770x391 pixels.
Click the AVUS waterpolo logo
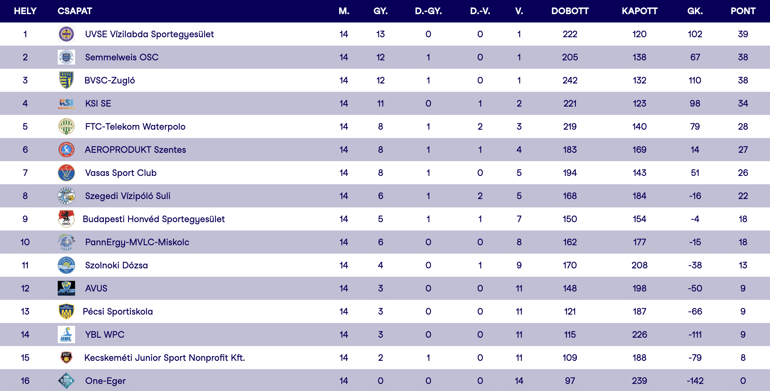66,288
